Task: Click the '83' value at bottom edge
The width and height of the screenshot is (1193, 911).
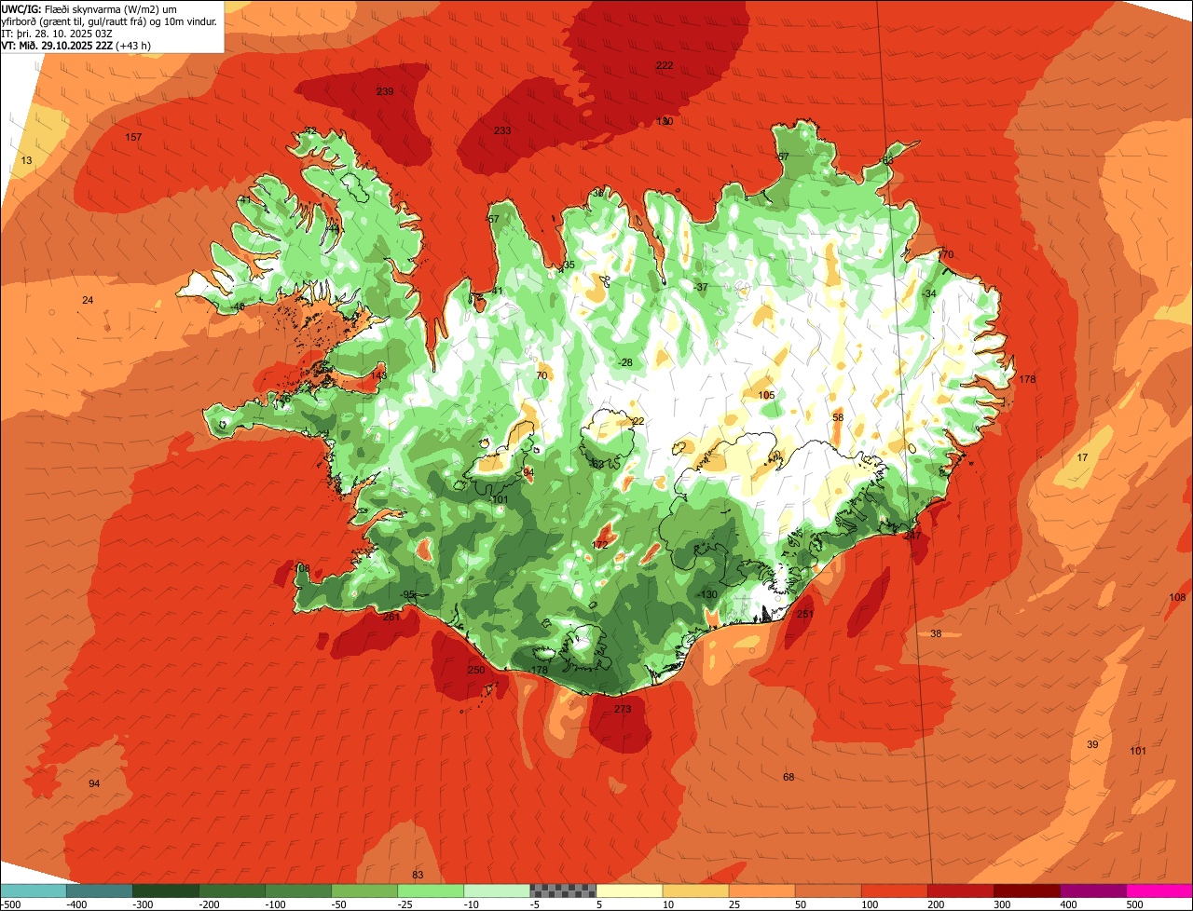Action: (x=418, y=875)
